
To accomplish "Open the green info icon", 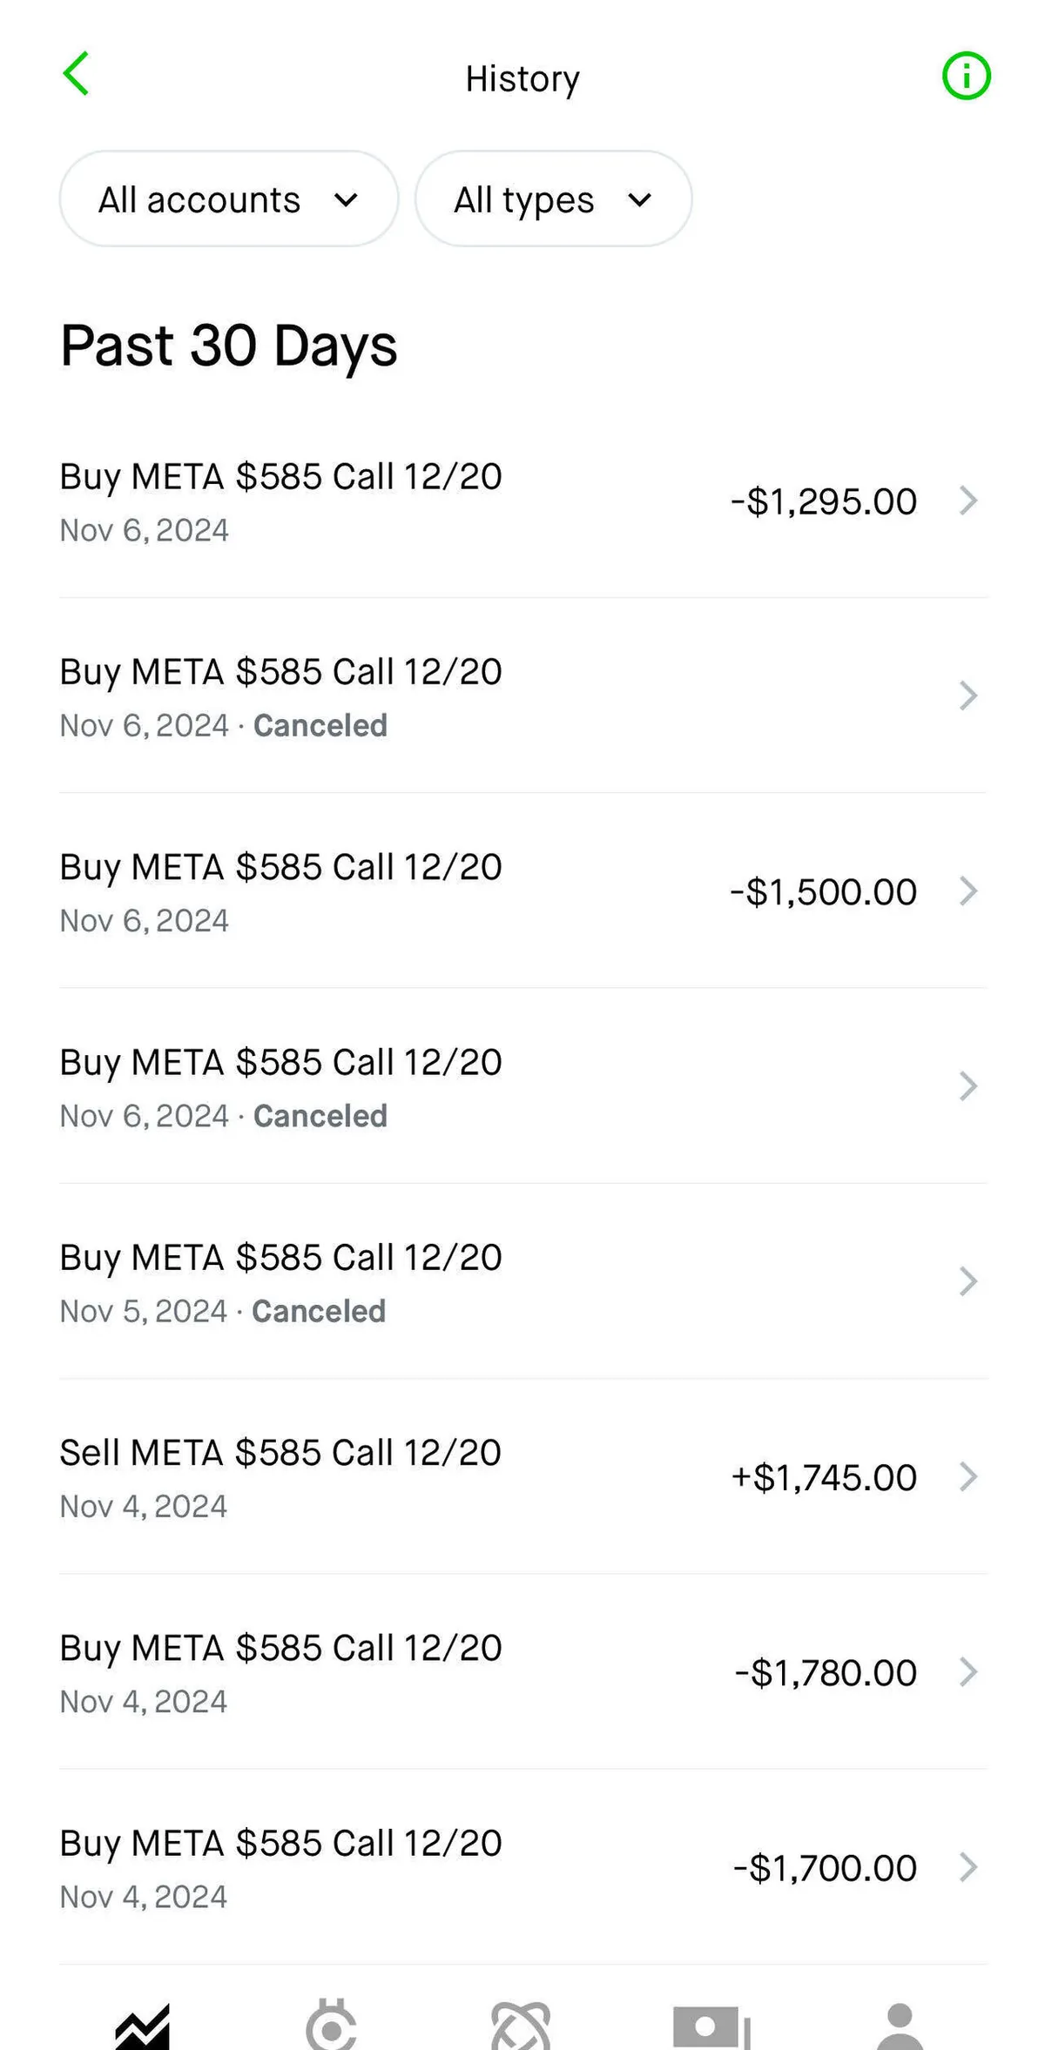I will pos(966,76).
